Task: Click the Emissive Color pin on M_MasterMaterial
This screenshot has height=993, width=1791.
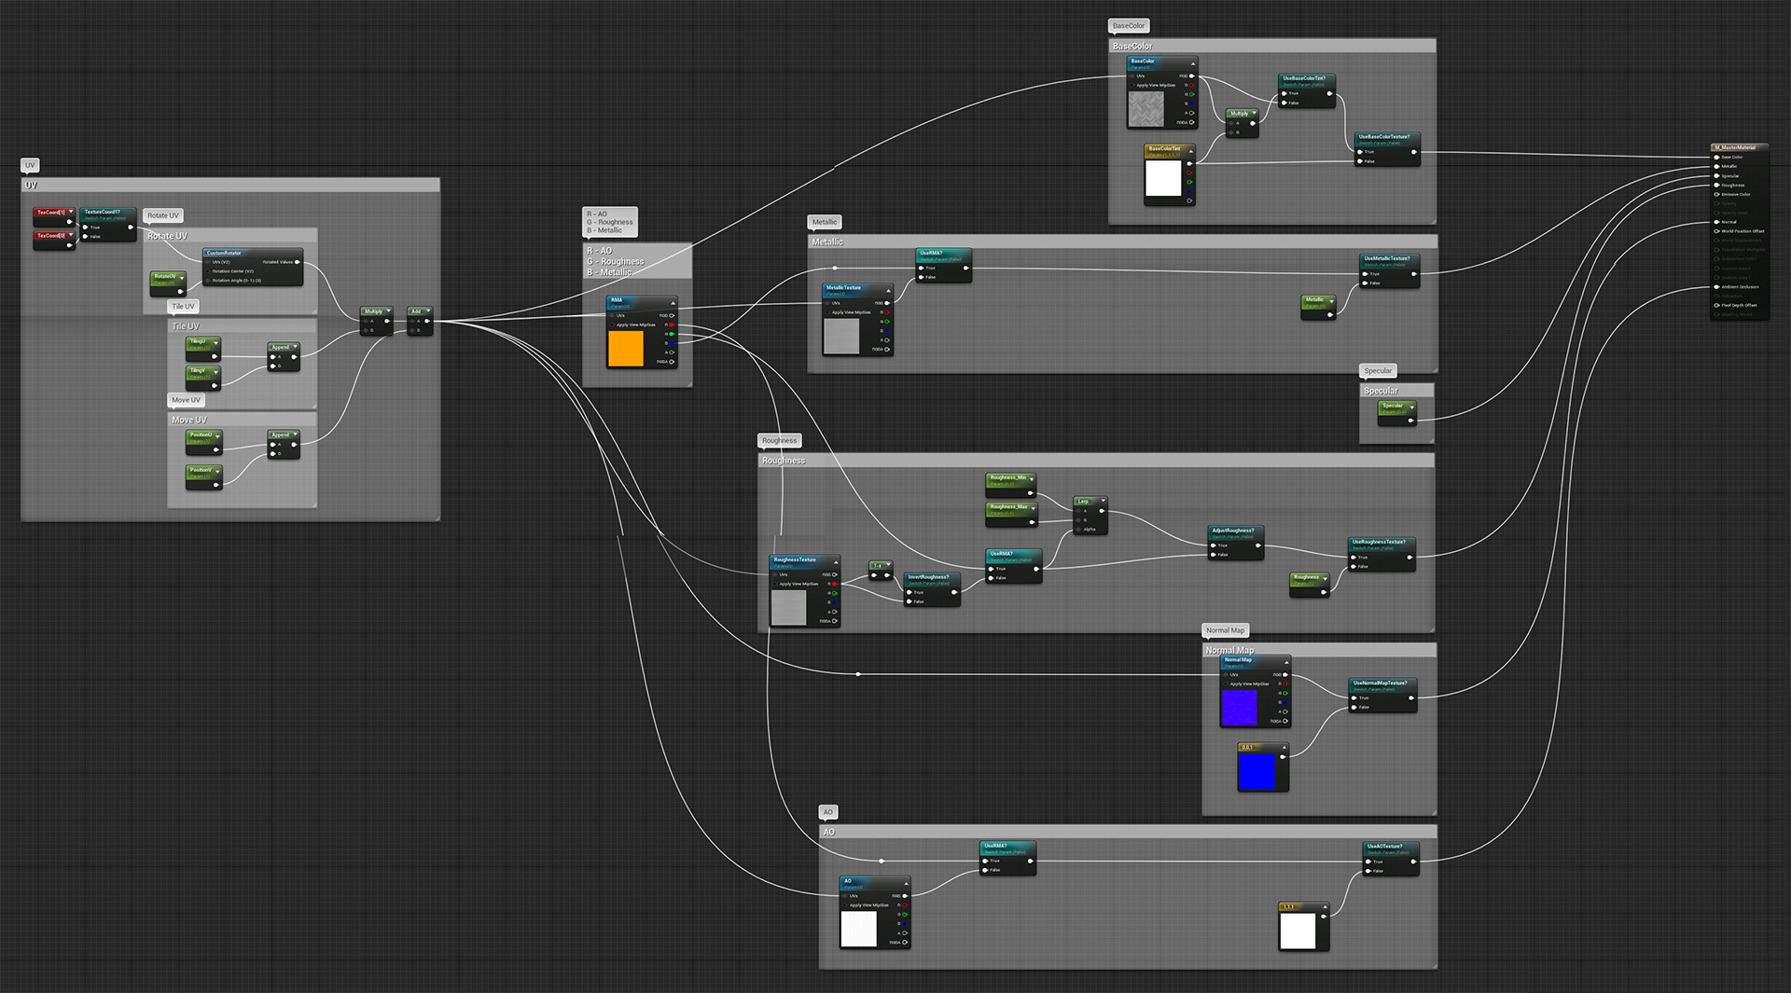Action: 1716,194
